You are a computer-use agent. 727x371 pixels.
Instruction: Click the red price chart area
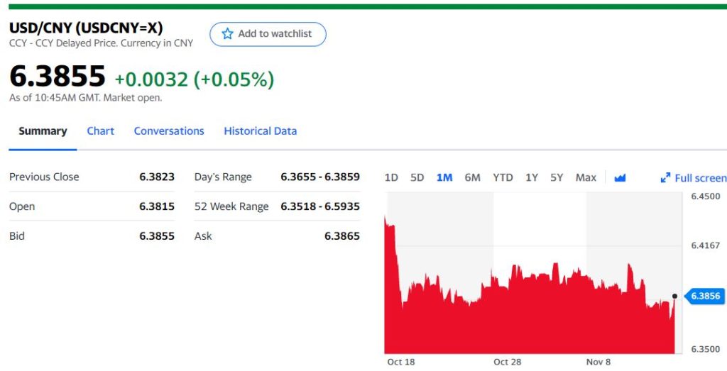(x=525, y=319)
